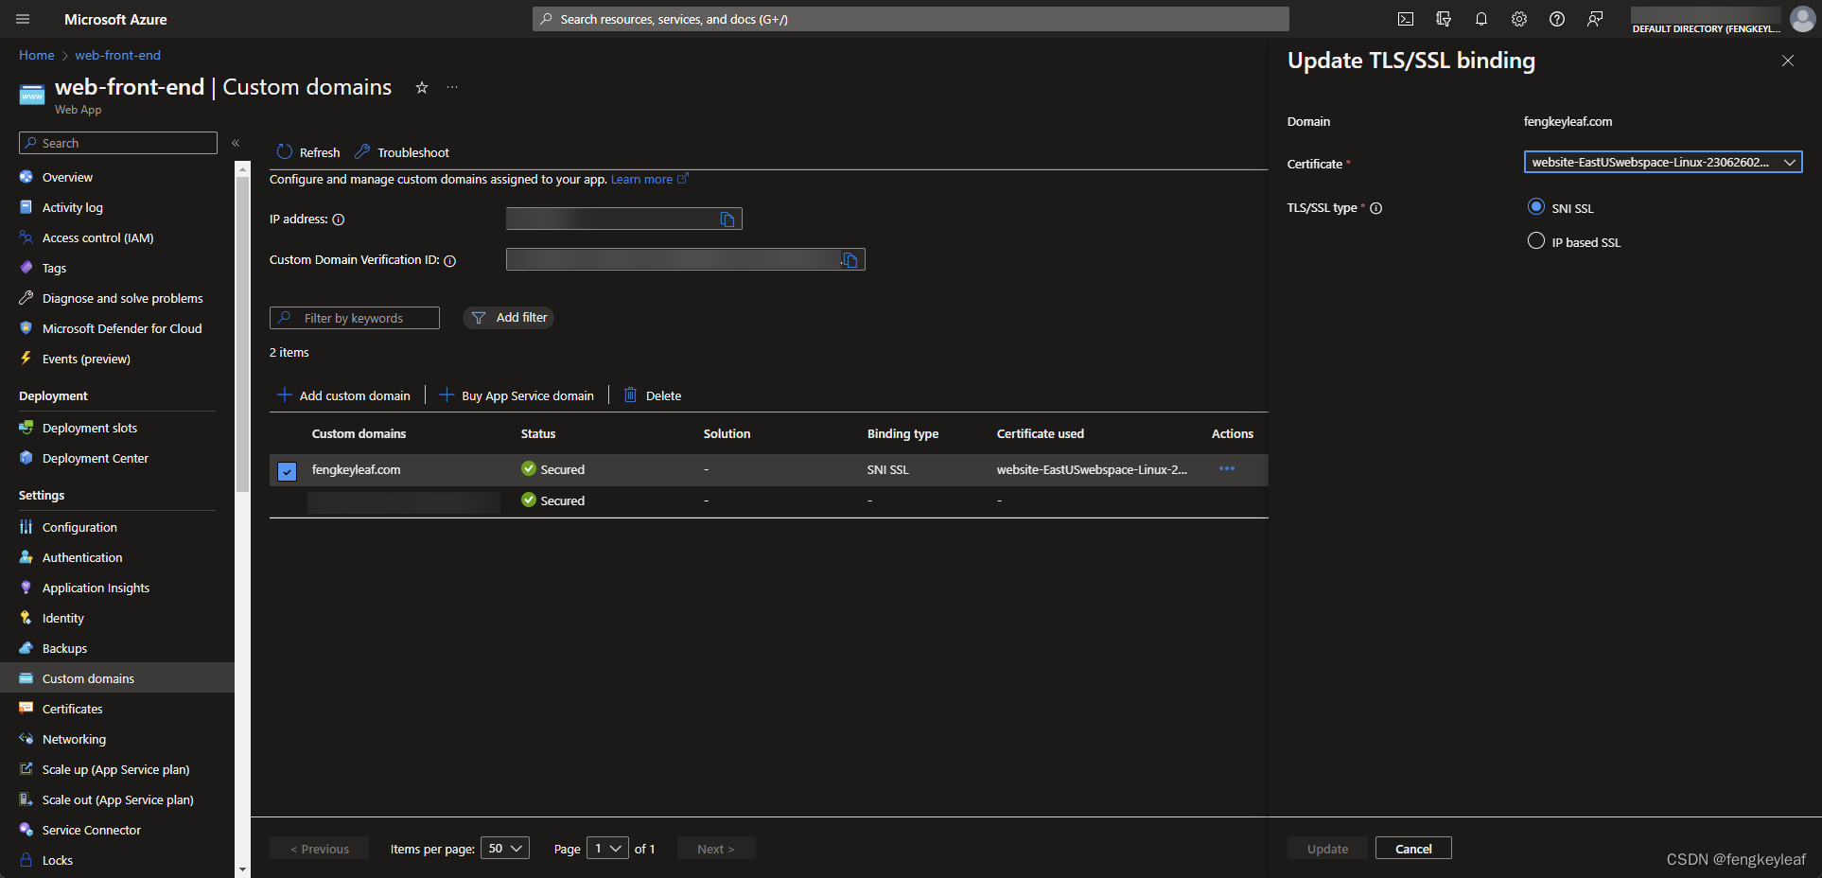Click Troubleshoot in the toolbar
This screenshot has width=1822, height=878.
pyautogui.click(x=402, y=152)
